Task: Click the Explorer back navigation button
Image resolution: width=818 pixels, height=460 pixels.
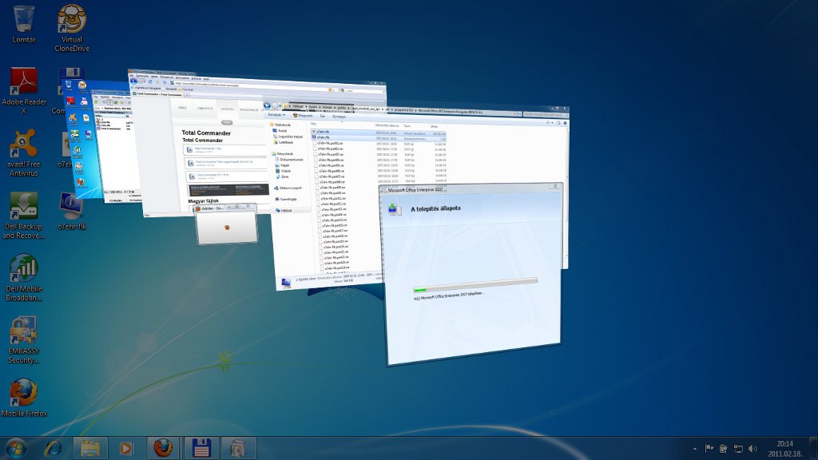Action: click(267, 105)
